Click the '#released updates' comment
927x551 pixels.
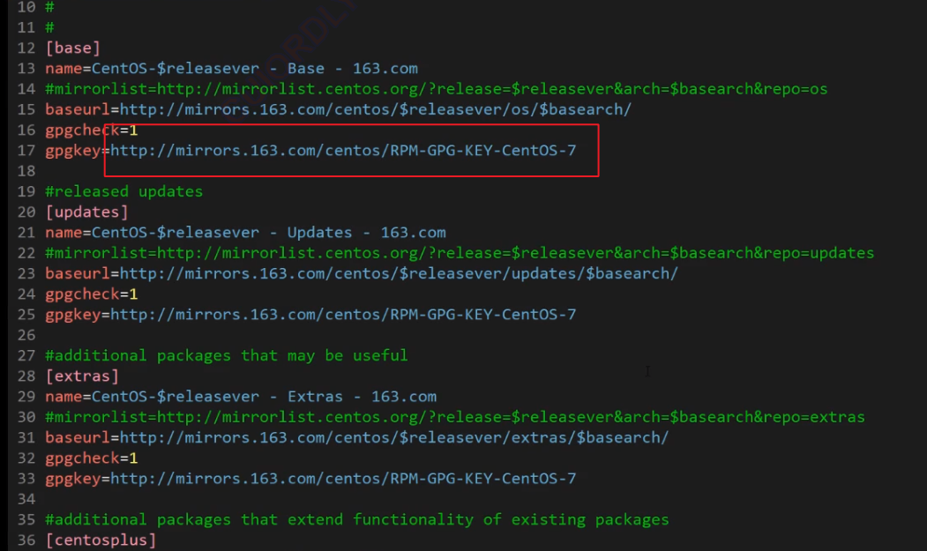[x=123, y=191]
